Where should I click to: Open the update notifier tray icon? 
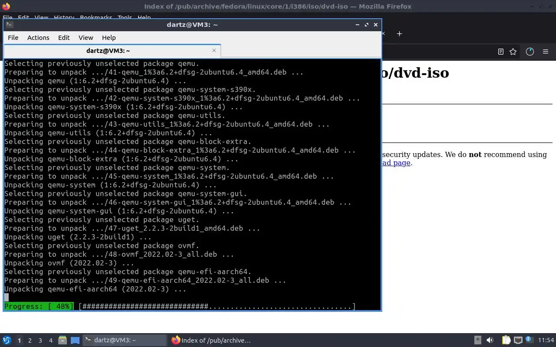pos(529,340)
